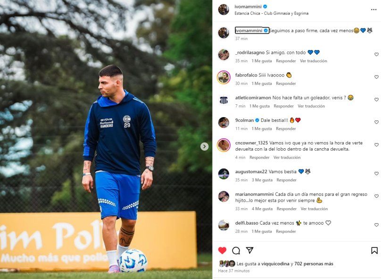Unlike the post with the red heart icon
The width and height of the screenshot is (381, 279).
(222, 250)
